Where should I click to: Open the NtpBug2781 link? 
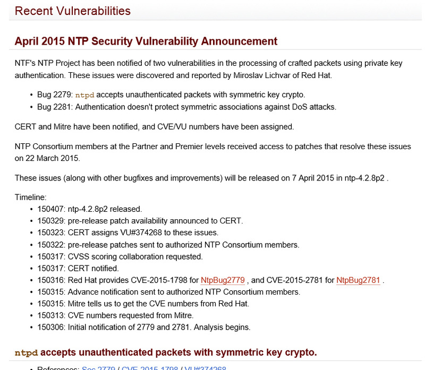(x=358, y=280)
